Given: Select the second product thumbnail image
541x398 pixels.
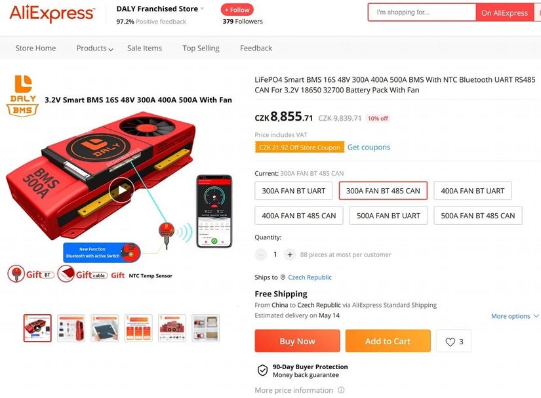Looking at the screenshot, I should (x=71, y=328).
